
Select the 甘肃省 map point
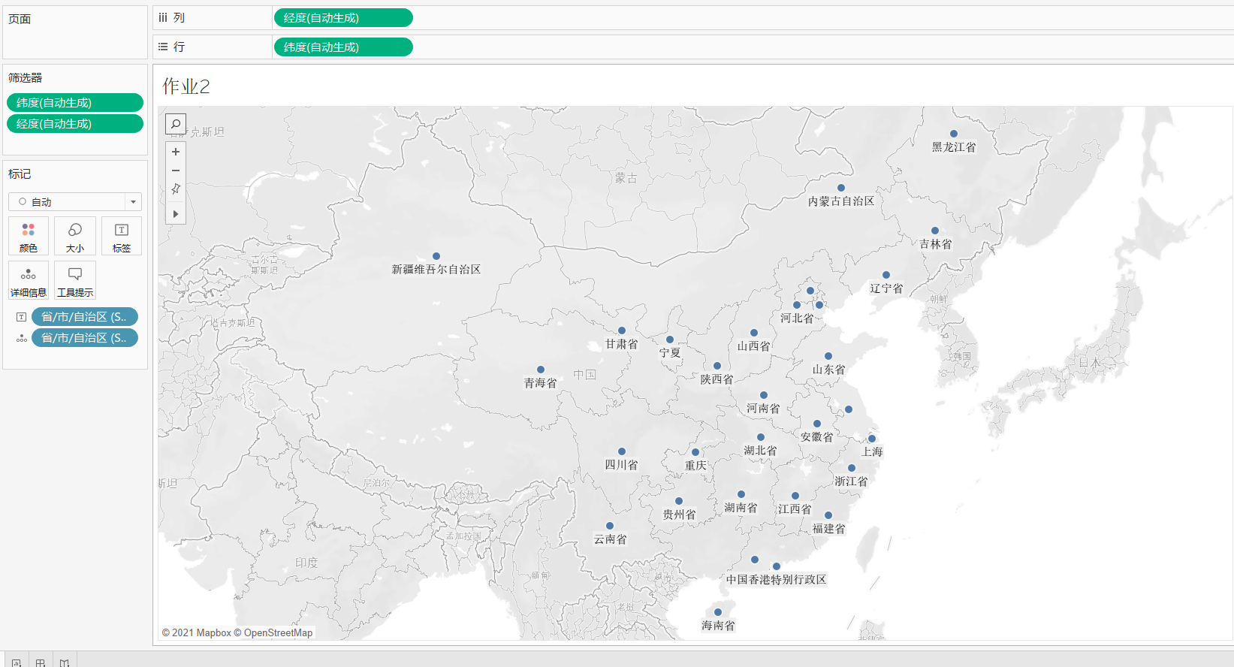click(x=622, y=330)
